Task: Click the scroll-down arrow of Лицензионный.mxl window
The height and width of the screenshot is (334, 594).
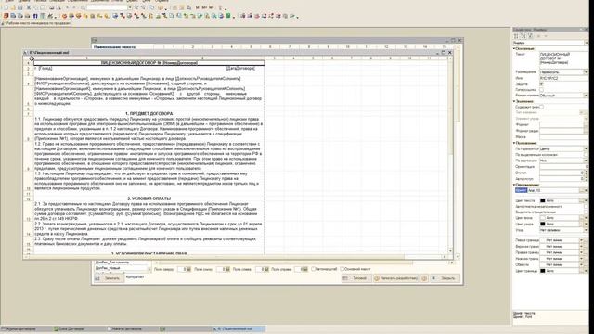Action: point(450,250)
